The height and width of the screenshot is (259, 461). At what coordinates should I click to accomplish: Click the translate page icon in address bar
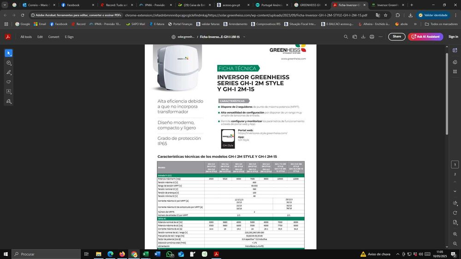378,15
